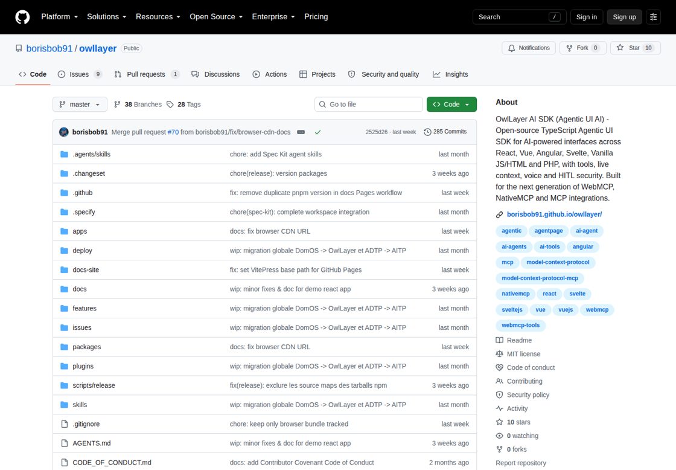The height and width of the screenshot is (470, 676).
Task: Click the skills folder icon
Action: (64, 405)
